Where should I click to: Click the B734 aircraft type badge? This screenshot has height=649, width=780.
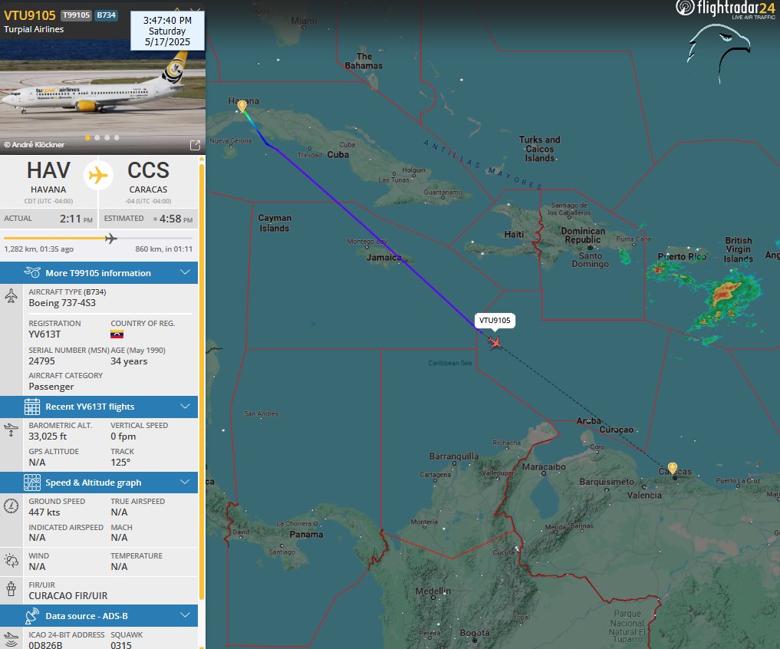tap(106, 15)
